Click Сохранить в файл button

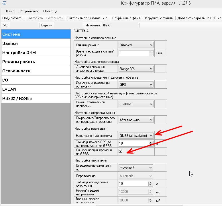click(x=126, y=18)
